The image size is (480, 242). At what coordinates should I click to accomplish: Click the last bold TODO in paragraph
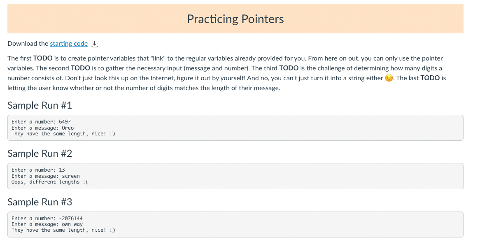point(430,78)
